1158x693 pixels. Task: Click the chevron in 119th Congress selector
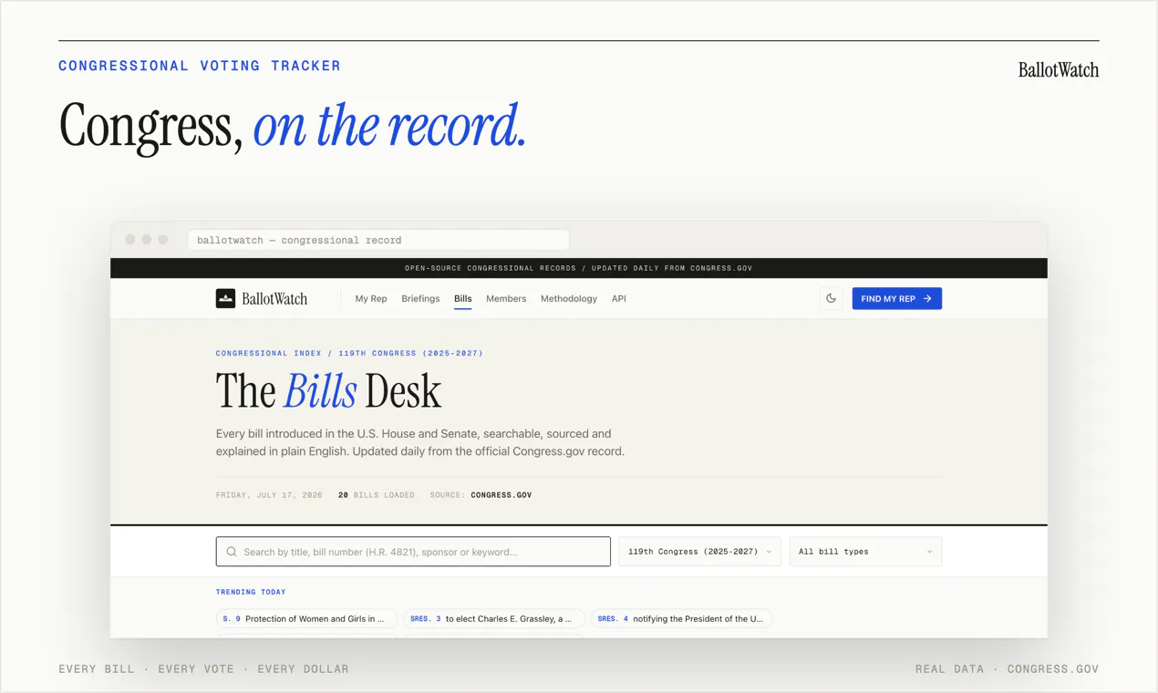pos(769,552)
